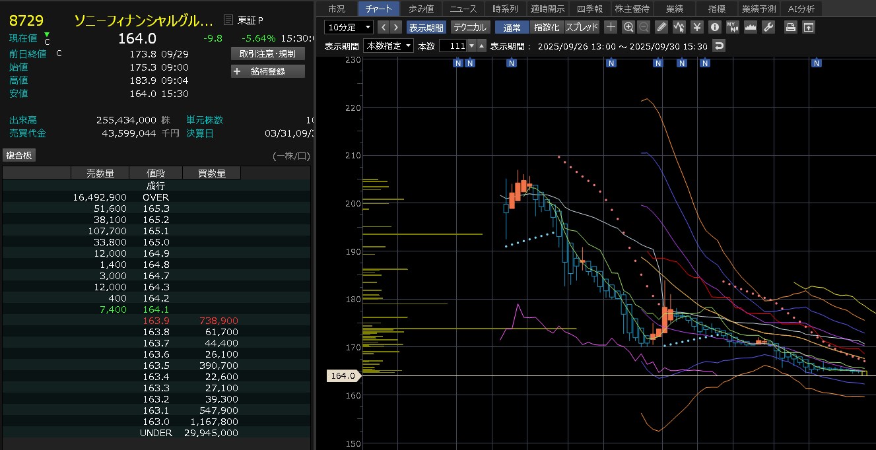The height and width of the screenshot is (450, 876).
Task: Toggle the テクニカル indicators button
Action: click(469, 27)
